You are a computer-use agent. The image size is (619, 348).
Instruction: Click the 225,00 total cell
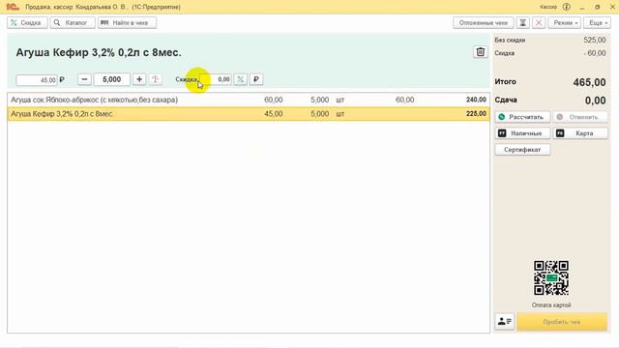pos(476,114)
